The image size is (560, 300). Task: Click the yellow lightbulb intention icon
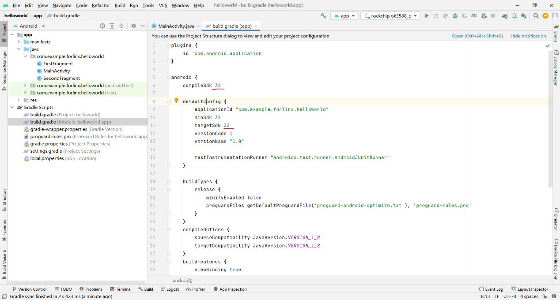[x=176, y=101]
